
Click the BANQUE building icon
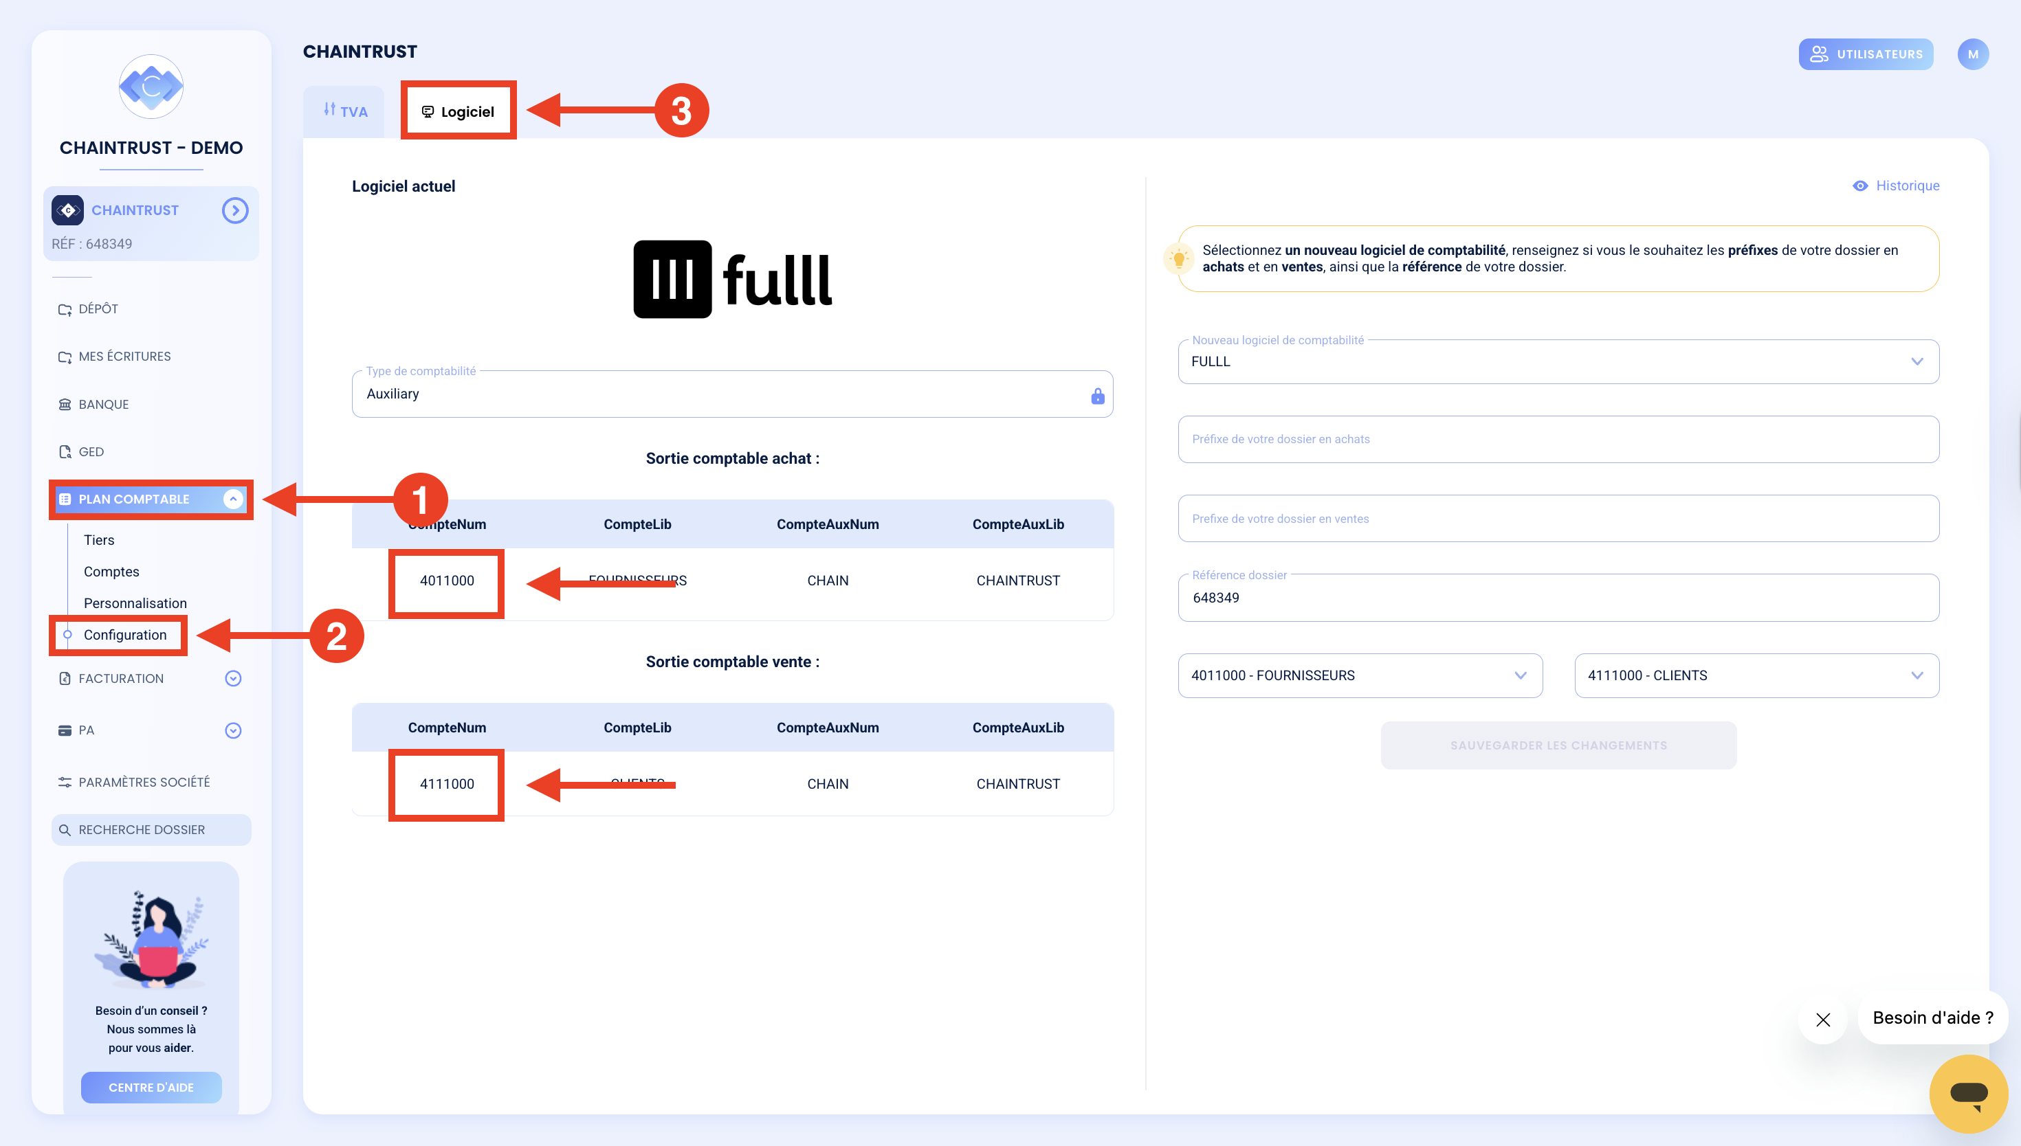[65, 404]
